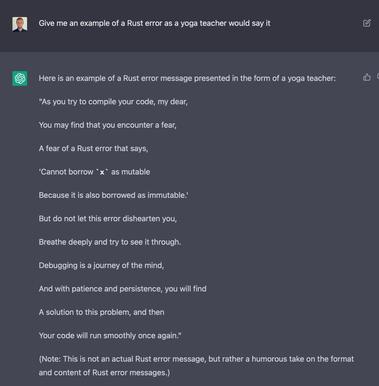Click 'Debugging is a journey of the mind'
The image size is (379, 386).
click(101, 266)
